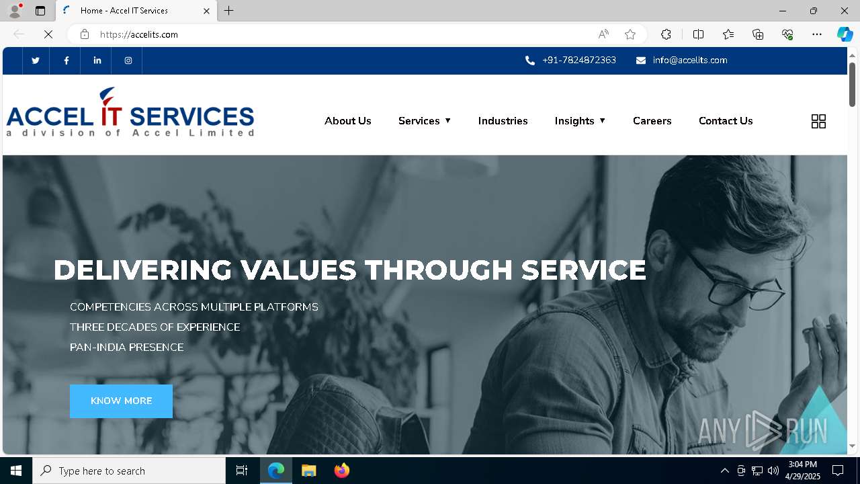This screenshot has height=484, width=860.
Task: Open the Twitter social link icon
Action: pyautogui.click(x=36, y=61)
